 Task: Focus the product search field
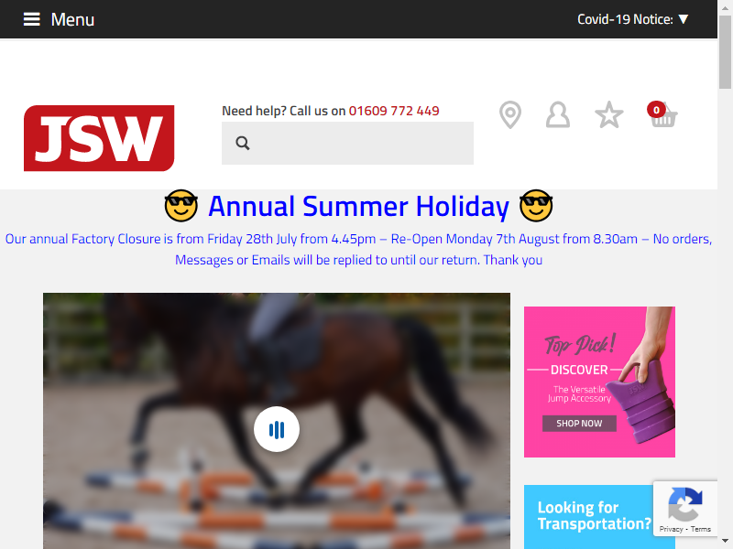click(x=347, y=143)
